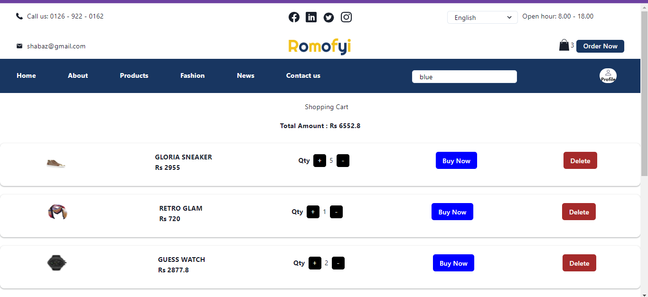Open the Guess Watch product thumbnail
The image size is (648, 297).
pos(57,263)
